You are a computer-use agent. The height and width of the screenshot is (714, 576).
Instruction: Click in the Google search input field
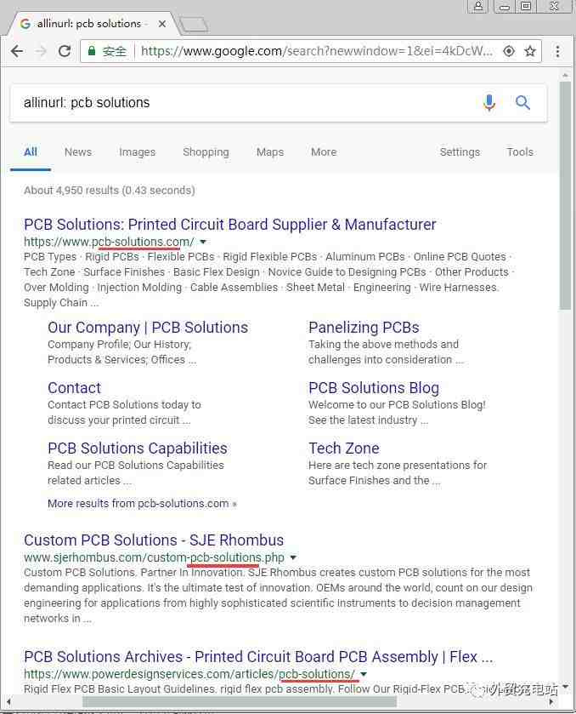[x=238, y=103]
